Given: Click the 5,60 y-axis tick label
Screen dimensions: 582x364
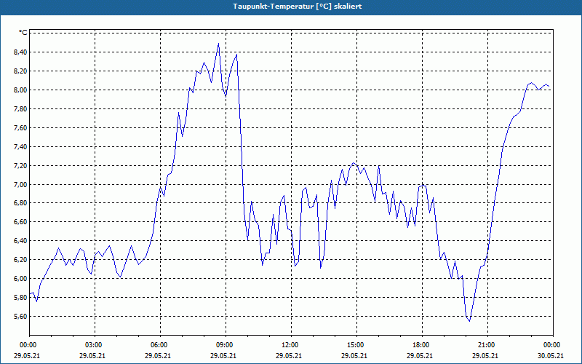Looking at the screenshot, I should (x=19, y=317).
